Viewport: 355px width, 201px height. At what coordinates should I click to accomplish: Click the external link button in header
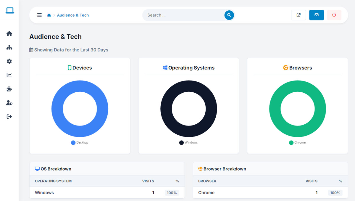[298, 15]
